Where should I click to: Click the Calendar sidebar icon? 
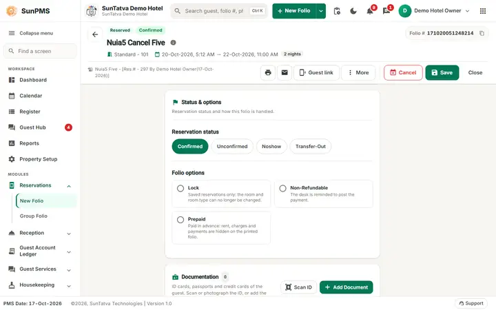coord(12,96)
